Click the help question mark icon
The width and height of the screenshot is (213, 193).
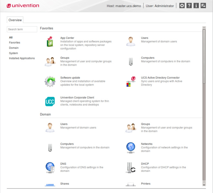[189, 6]
